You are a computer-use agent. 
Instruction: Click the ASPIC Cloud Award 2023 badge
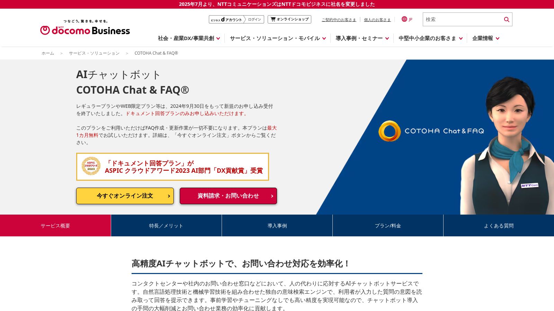[91, 166]
